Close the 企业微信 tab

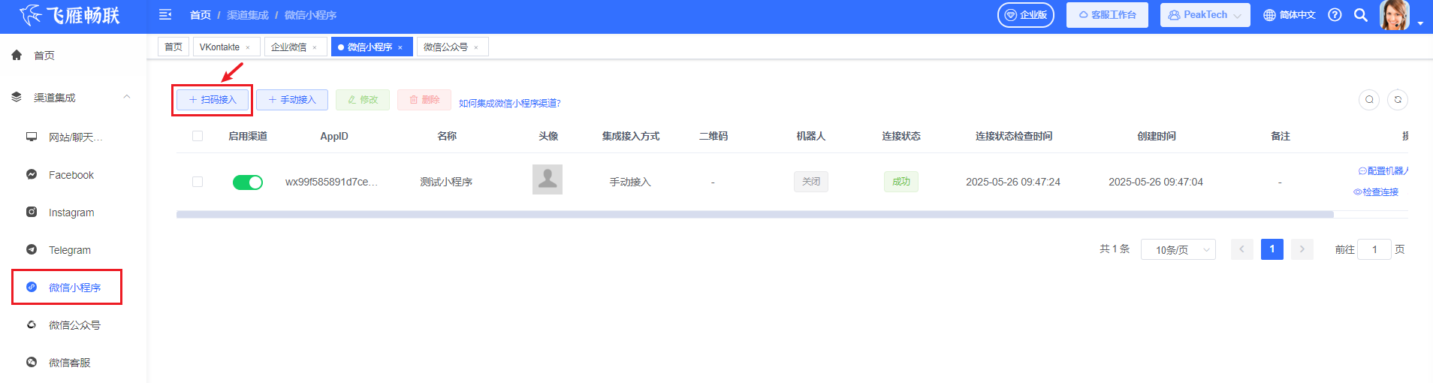(315, 47)
